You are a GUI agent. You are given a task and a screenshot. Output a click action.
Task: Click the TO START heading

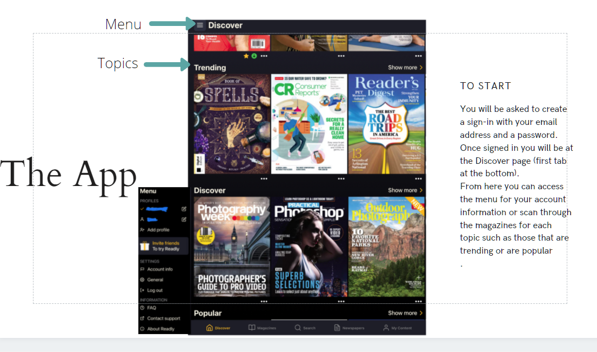(486, 86)
